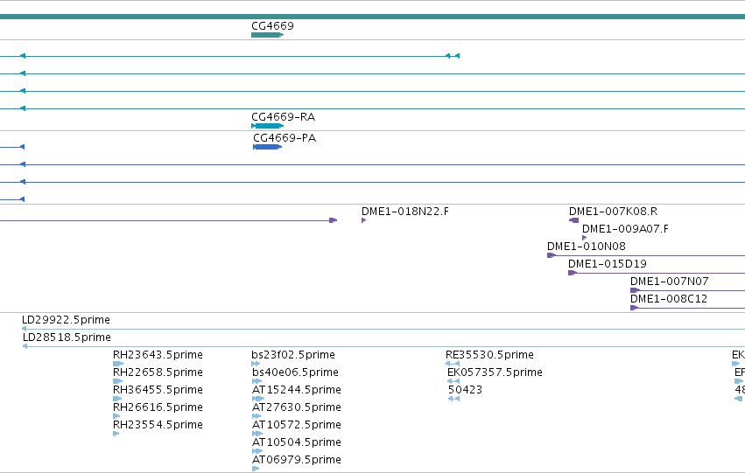Click the DME1-018N22.F arrow glyph
745x473 pixels.
pyautogui.click(x=363, y=220)
